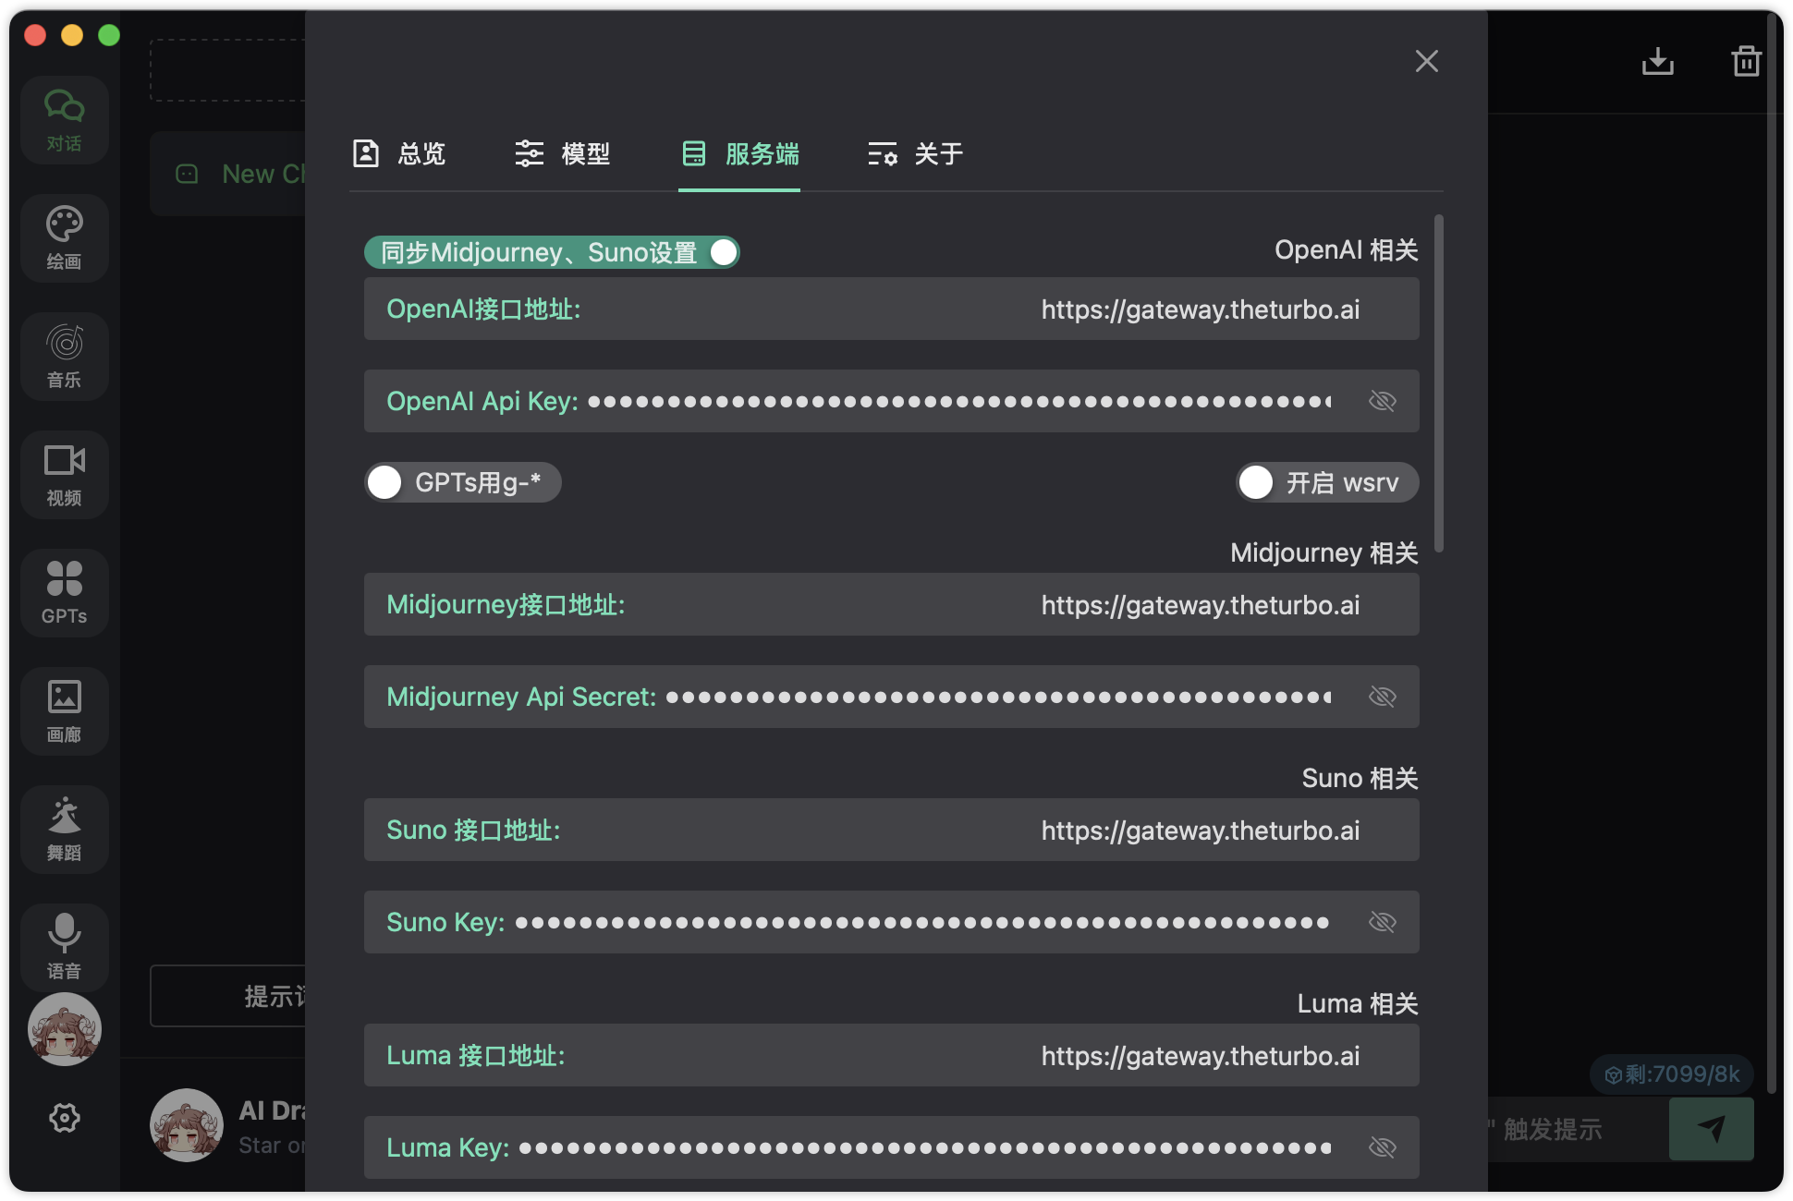Reveal the OpenAI Api Key value
This screenshot has height=1201, width=1793.
click(x=1382, y=401)
